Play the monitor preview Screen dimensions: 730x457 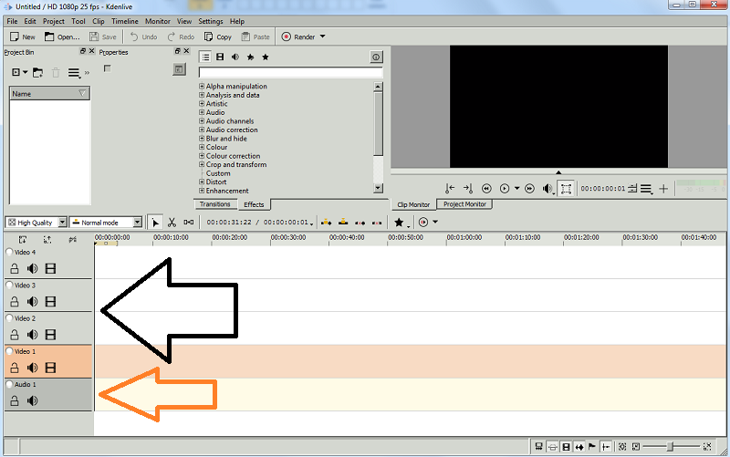click(x=505, y=189)
